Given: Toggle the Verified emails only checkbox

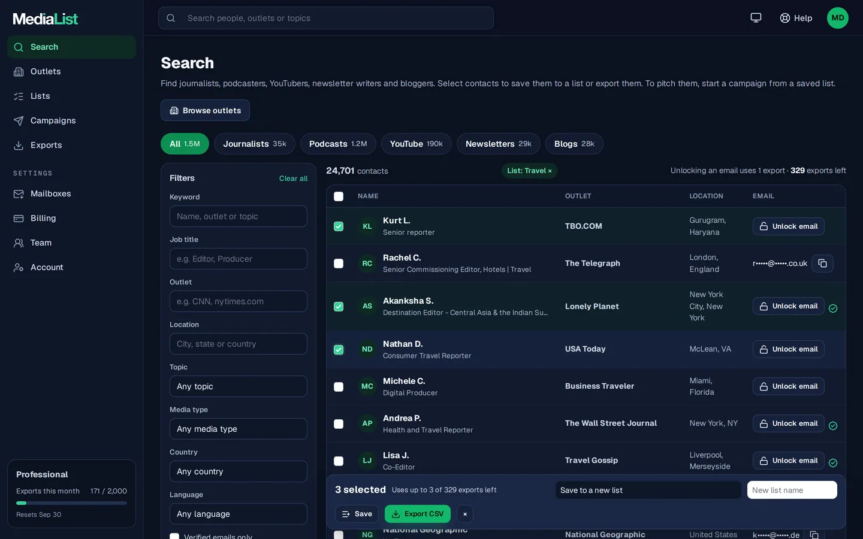Looking at the screenshot, I should point(174,536).
